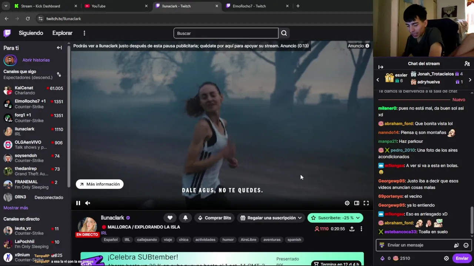
Task: Open ad info icon next to Anuncio
Action: coord(367,46)
